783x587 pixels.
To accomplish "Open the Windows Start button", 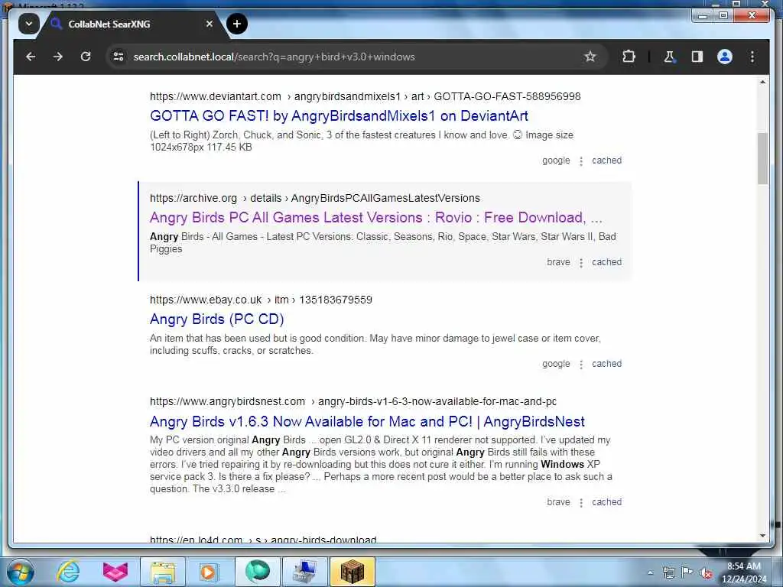I will point(20,572).
